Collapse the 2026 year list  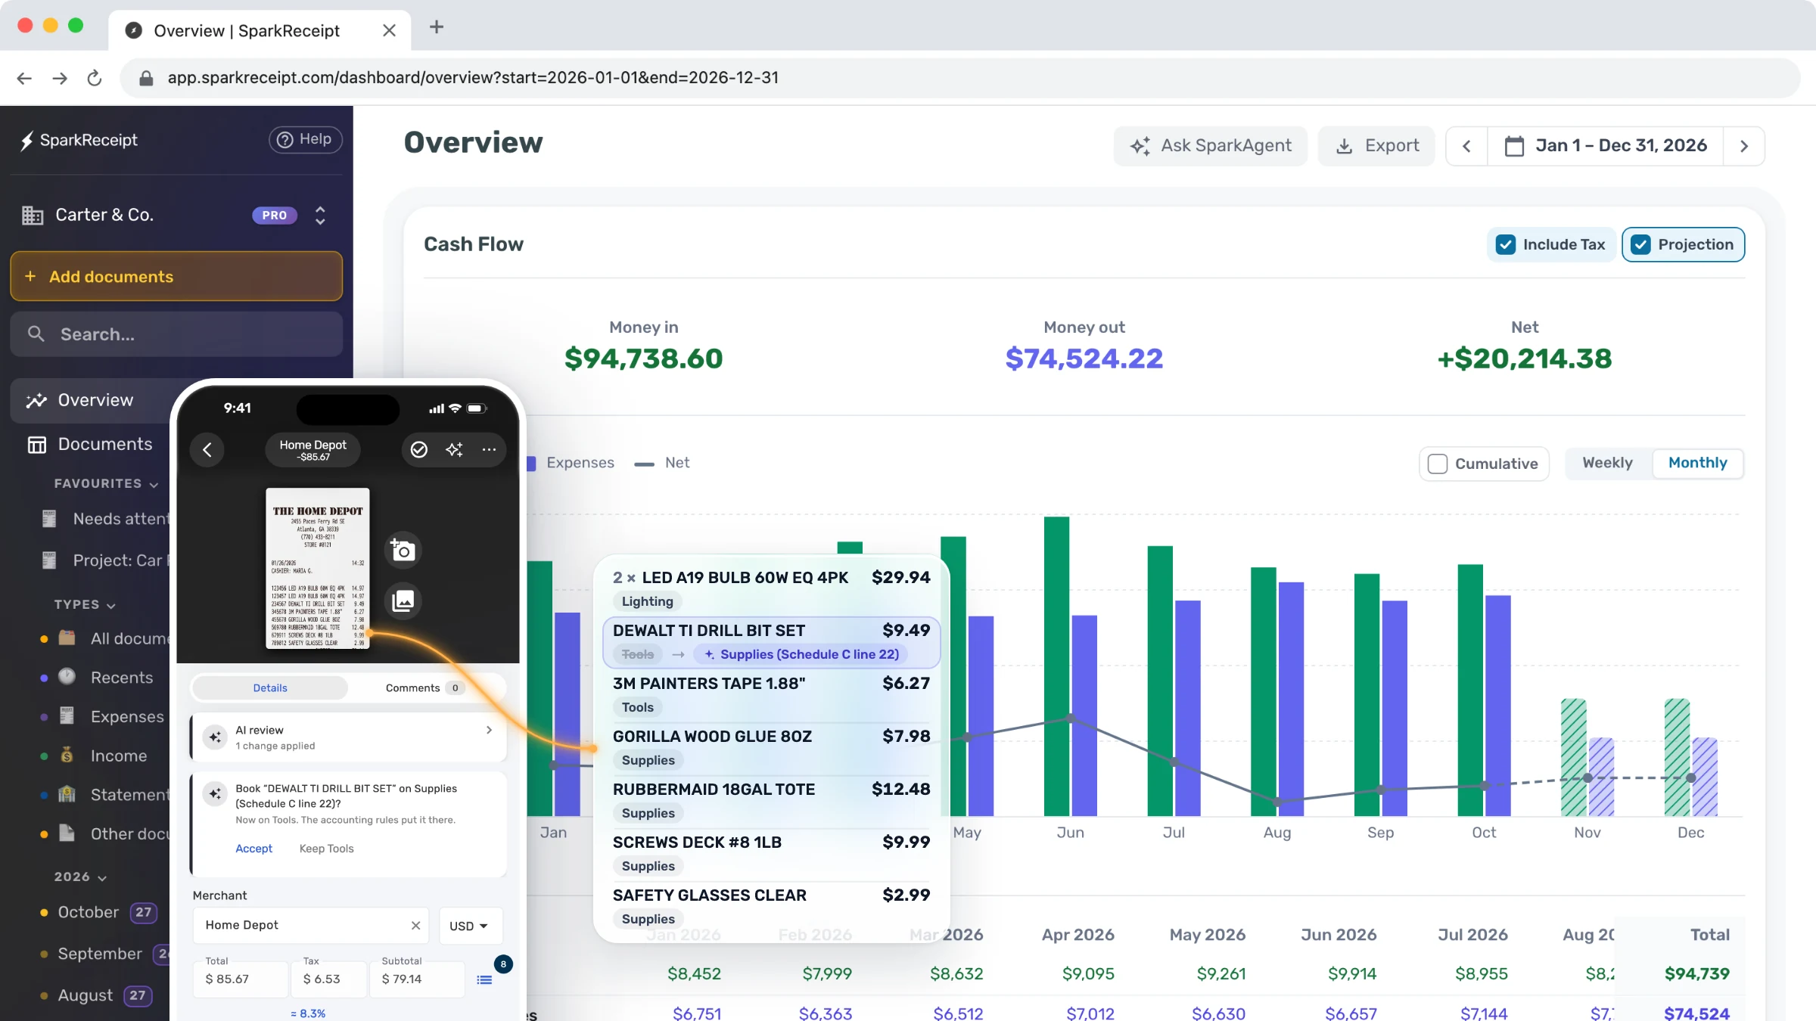(80, 877)
